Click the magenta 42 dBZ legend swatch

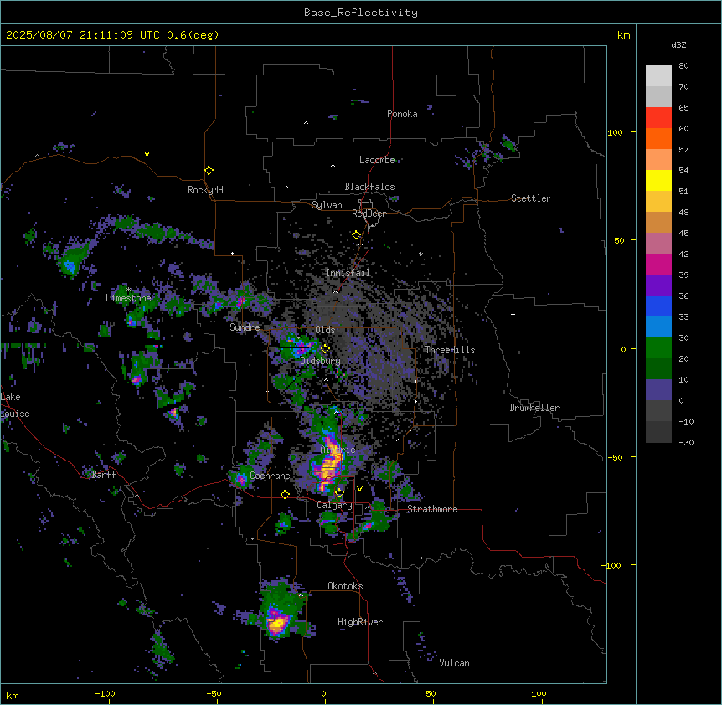(658, 264)
